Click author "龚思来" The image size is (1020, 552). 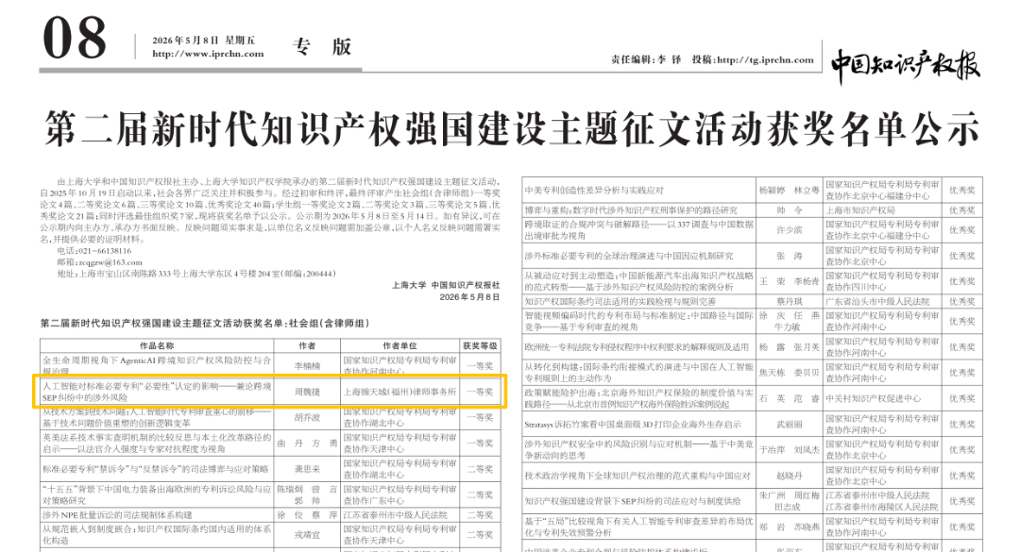click(307, 469)
